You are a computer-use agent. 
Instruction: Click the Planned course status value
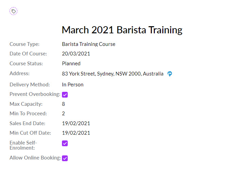coord(71,64)
